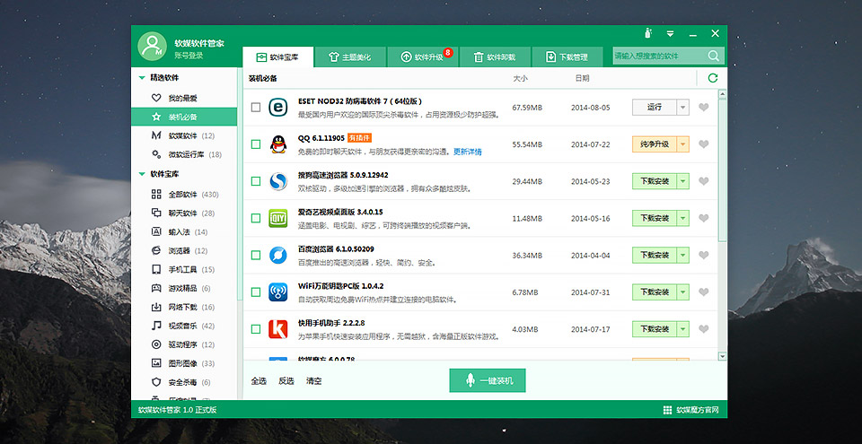The height and width of the screenshot is (444, 862).
Task: Refresh the software list
Action: click(712, 78)
